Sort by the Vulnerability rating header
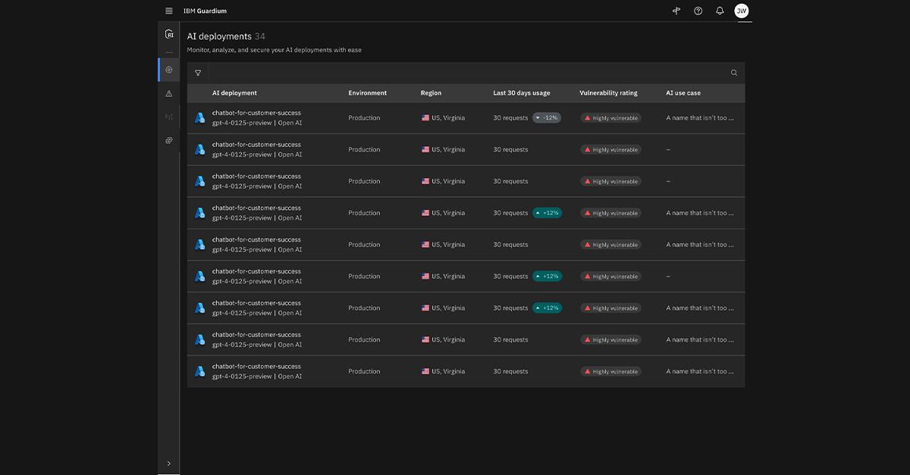The image size is (910, 475). [608, 93]
